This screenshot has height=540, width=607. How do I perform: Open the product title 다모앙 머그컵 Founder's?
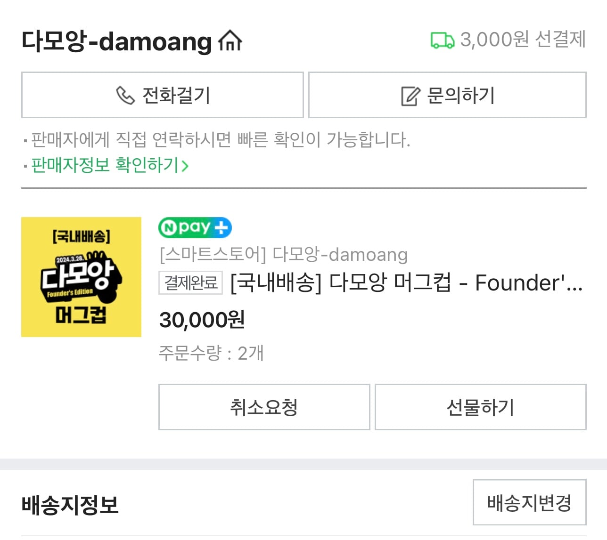coord(407,283)
